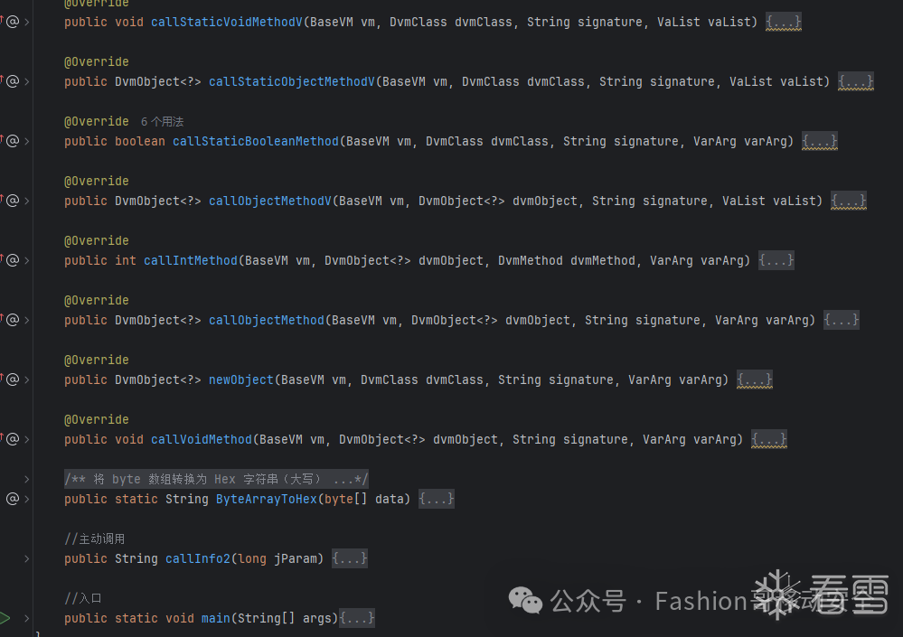Unfold collapsed body of callInfo2

coord(350,558)
